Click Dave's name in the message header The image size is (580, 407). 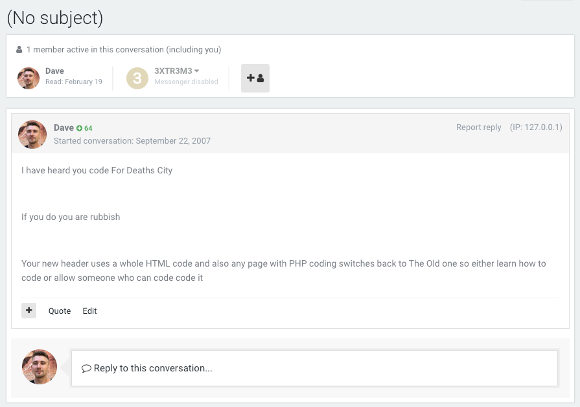click(64, 128)
